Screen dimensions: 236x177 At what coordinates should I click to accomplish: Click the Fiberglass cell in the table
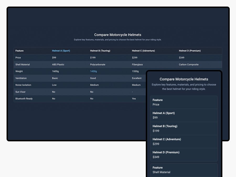pyautogui.click(x=137, y=65)
